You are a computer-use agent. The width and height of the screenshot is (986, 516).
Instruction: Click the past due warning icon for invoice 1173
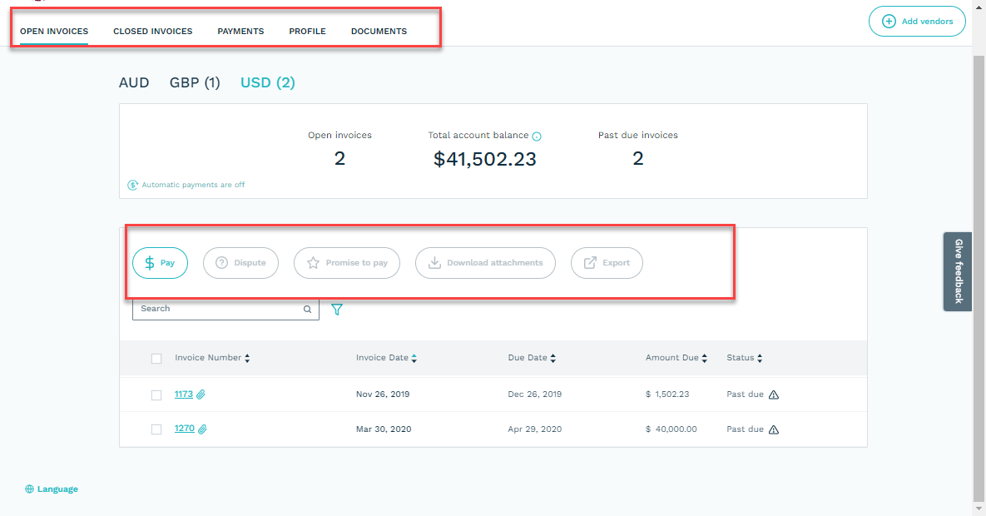coord(774,394)
